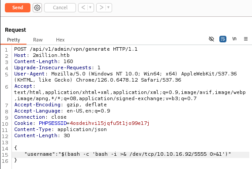252x169 pixels.
Task: Click the Upgrade-Insecure-Requests header
Action: click(57, 68)
